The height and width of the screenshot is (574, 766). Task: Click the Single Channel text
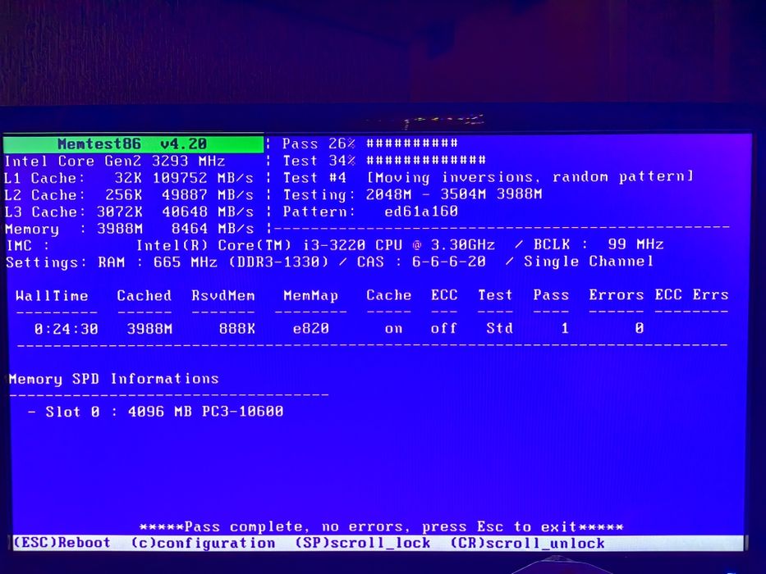[x=589, y=262]
